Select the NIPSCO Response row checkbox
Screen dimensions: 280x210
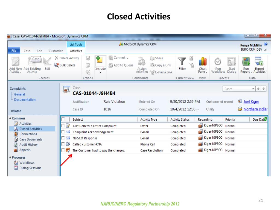pyautogui.click(x=63, y=138)
